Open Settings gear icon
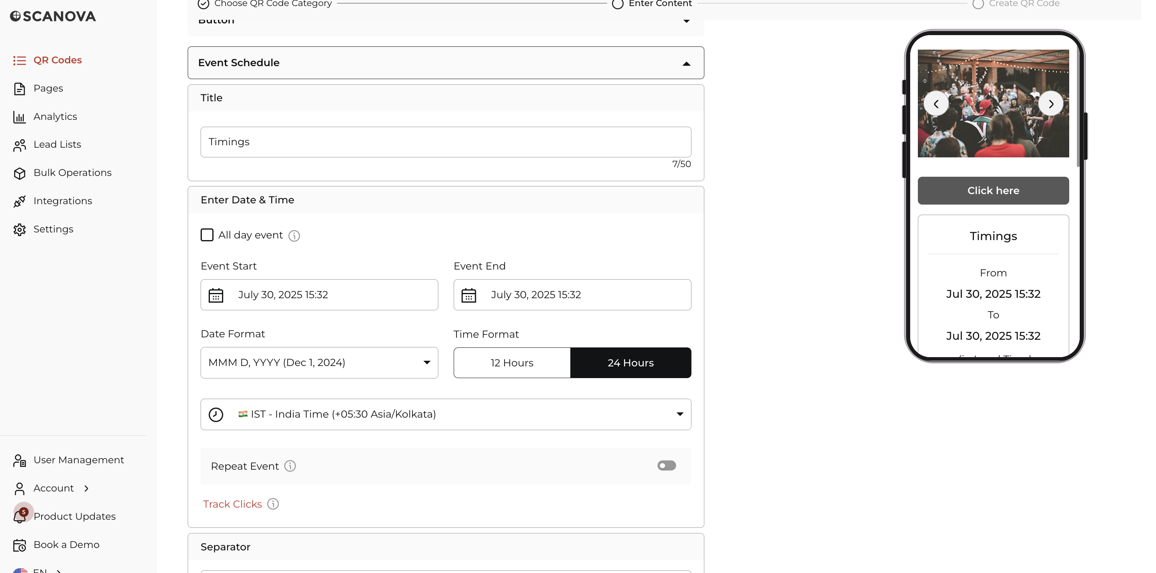The height and width of the screenshot is (573, 1156). (19, 229)
